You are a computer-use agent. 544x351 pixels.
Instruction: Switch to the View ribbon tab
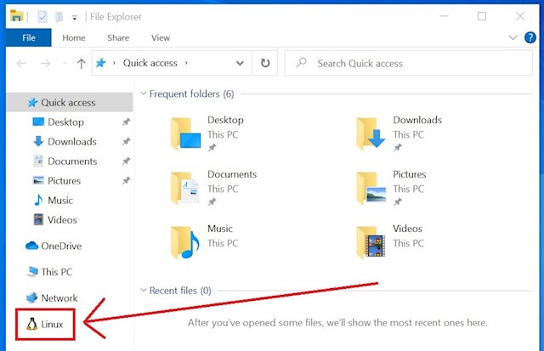[161, 37]
